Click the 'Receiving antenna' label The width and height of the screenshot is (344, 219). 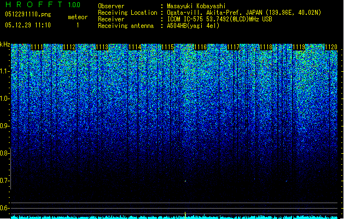point(126,26)
